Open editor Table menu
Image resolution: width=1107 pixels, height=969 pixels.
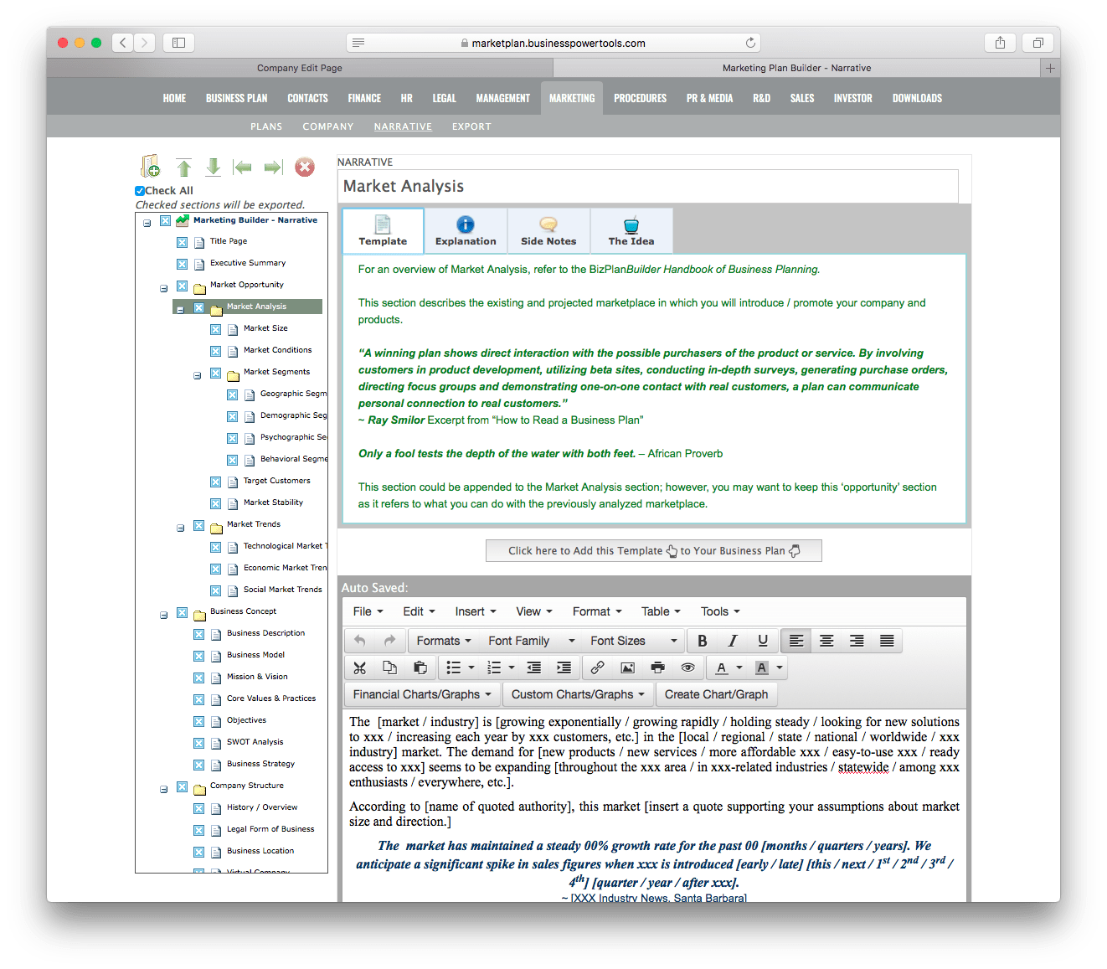click(661, 611)
